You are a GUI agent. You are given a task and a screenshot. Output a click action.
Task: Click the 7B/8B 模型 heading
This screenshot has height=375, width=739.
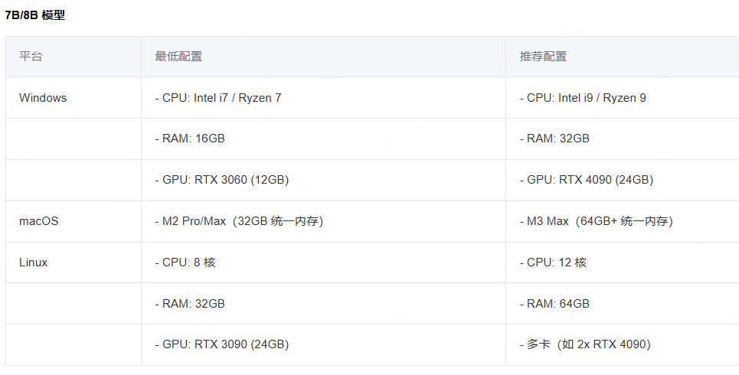pyautogui.click(x=35, y=15)
